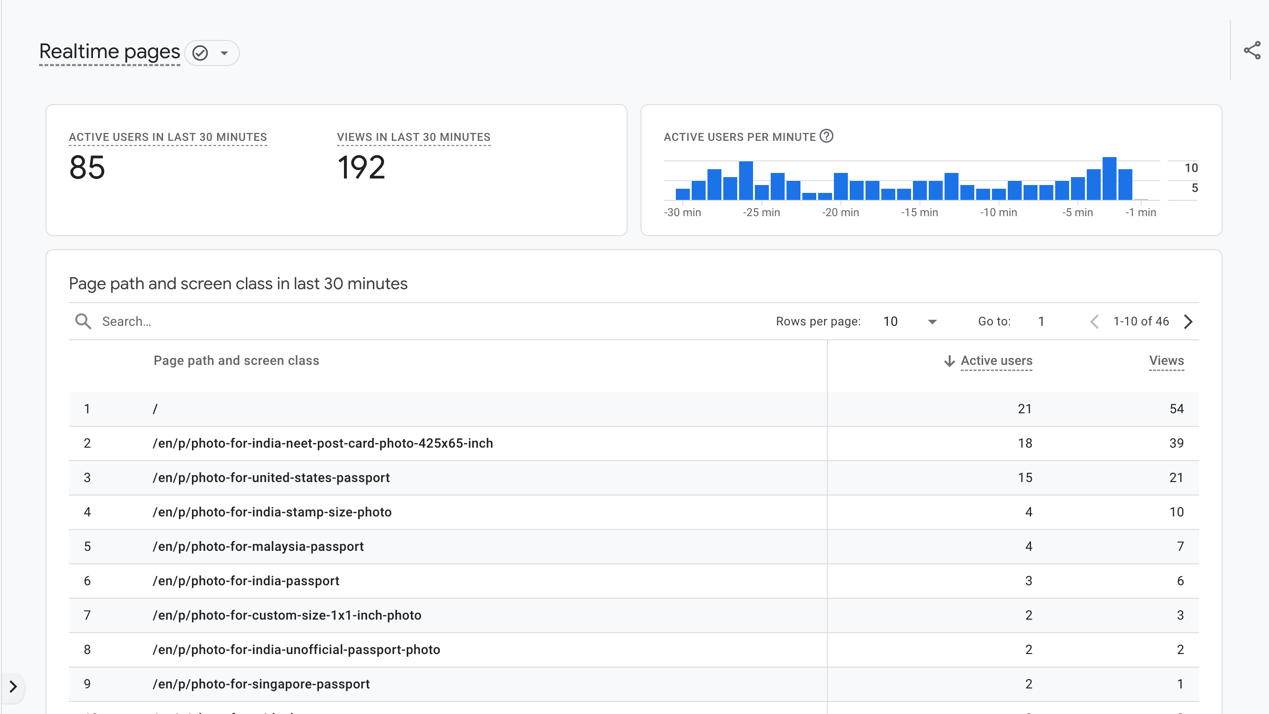This screenshot has height=714, width=1269.
Task: Click the india-neet-post-card photo row
Action: click(x=323, y=443)
